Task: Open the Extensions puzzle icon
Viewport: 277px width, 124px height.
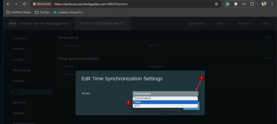Action: point(252,4)
